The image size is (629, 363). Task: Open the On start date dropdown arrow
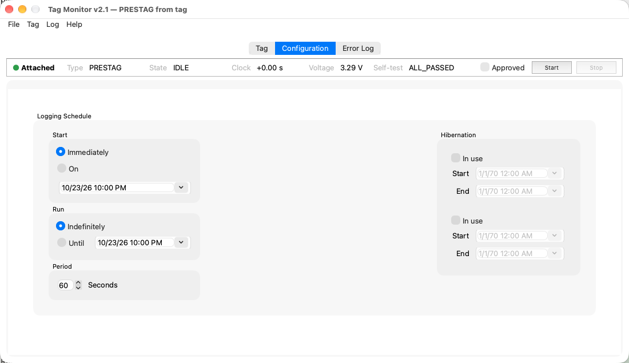(x=181, y=188)
